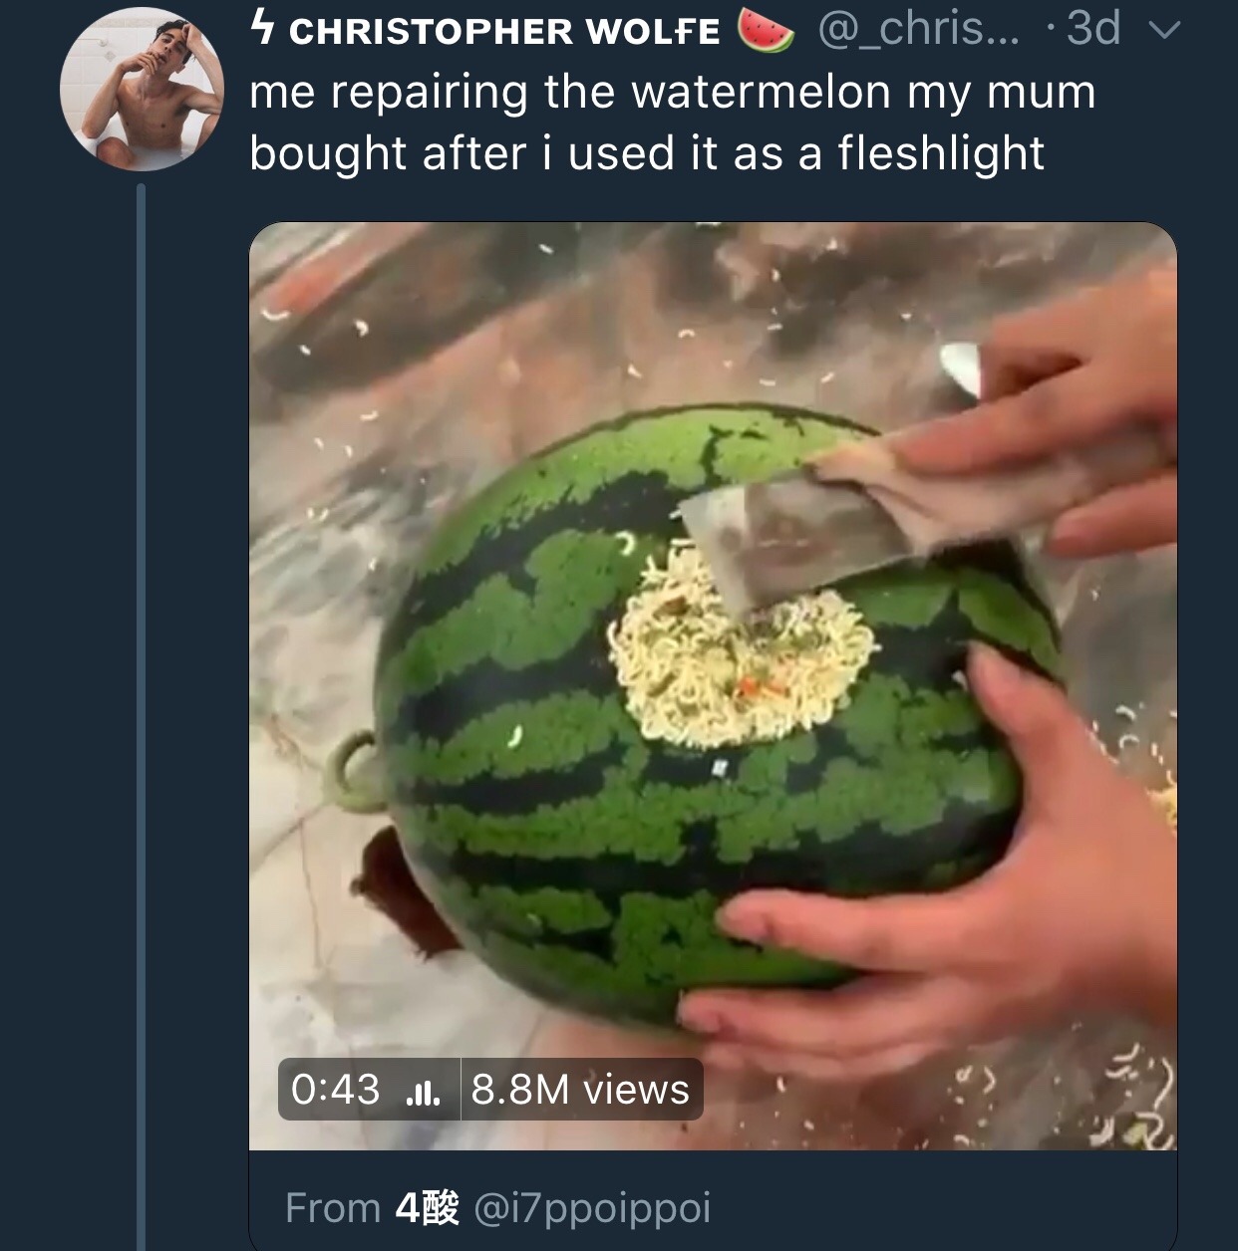Open the CHRISTOPHER WOLFE display name link

coord(504,32)
